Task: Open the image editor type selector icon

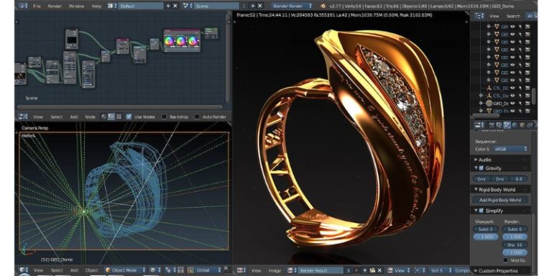Action: tap(241, 270)
